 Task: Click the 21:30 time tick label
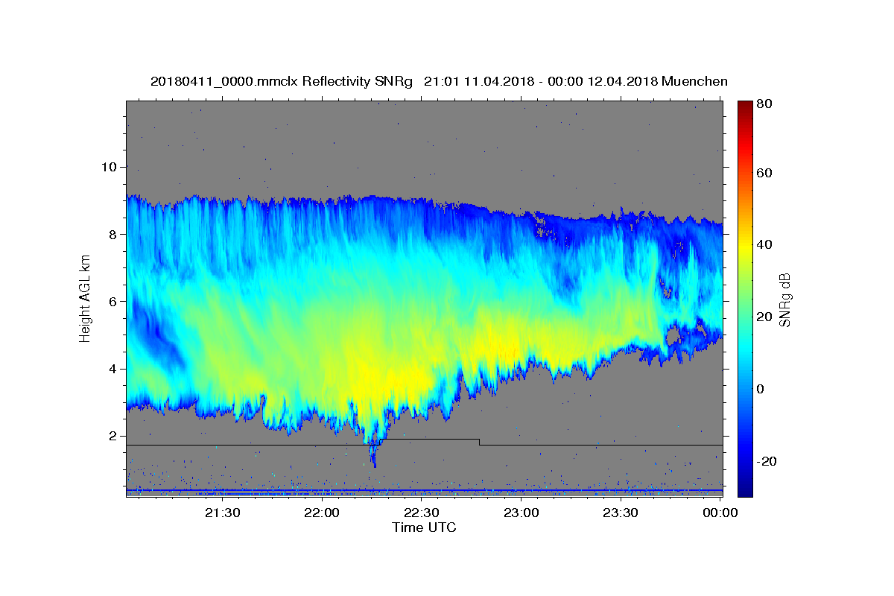222,513
